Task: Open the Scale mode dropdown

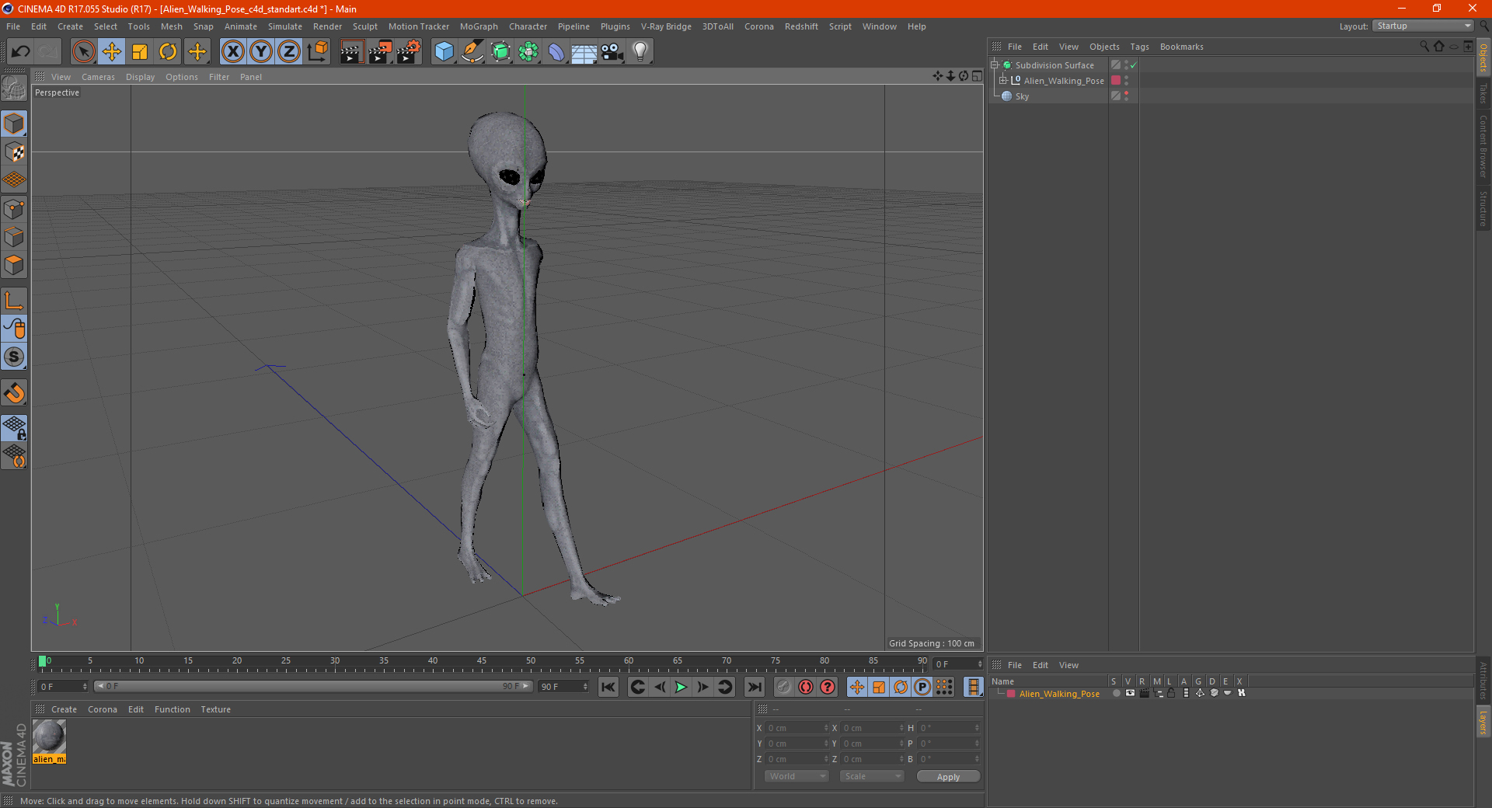Action: point(872,776)
